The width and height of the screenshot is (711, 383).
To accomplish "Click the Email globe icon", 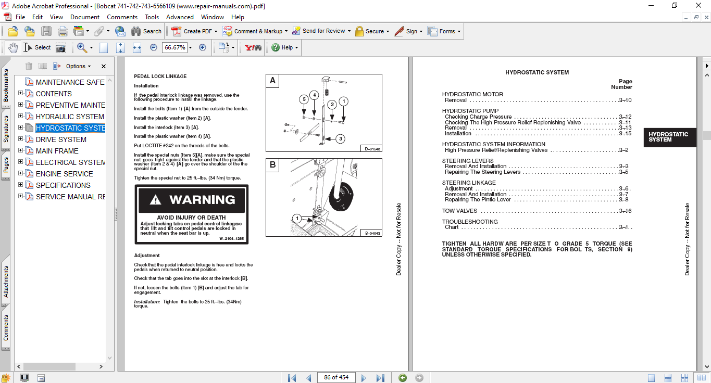I will point(120,31).
